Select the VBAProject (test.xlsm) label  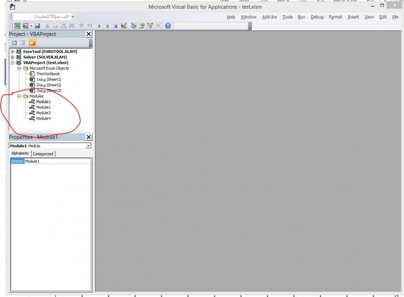pos(46,63)
